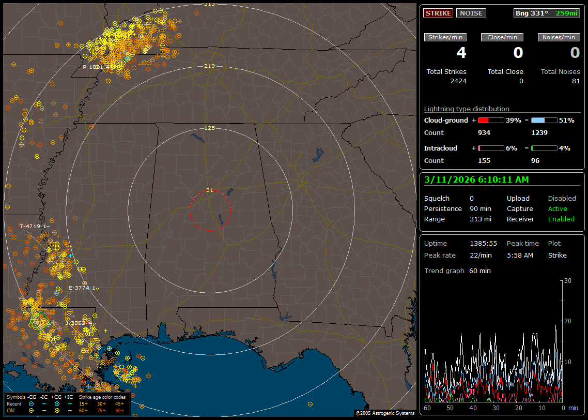Click the positive Cloud-ground red percentage bar
Screen dimensions: 588x420
(490, 121)
